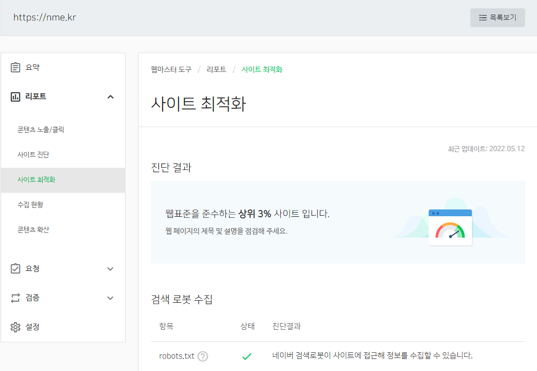Screen dimensions: 537x371
Task: Click the 검증 repeat arrows icon
Action: pyautogui.click(x=16, y=298)
